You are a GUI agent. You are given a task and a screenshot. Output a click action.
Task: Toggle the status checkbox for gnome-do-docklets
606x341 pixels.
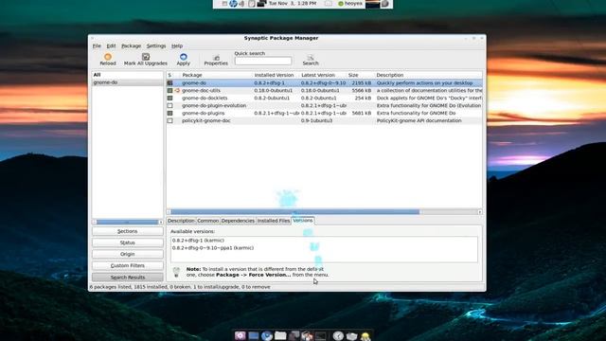[x=169, y=98]
